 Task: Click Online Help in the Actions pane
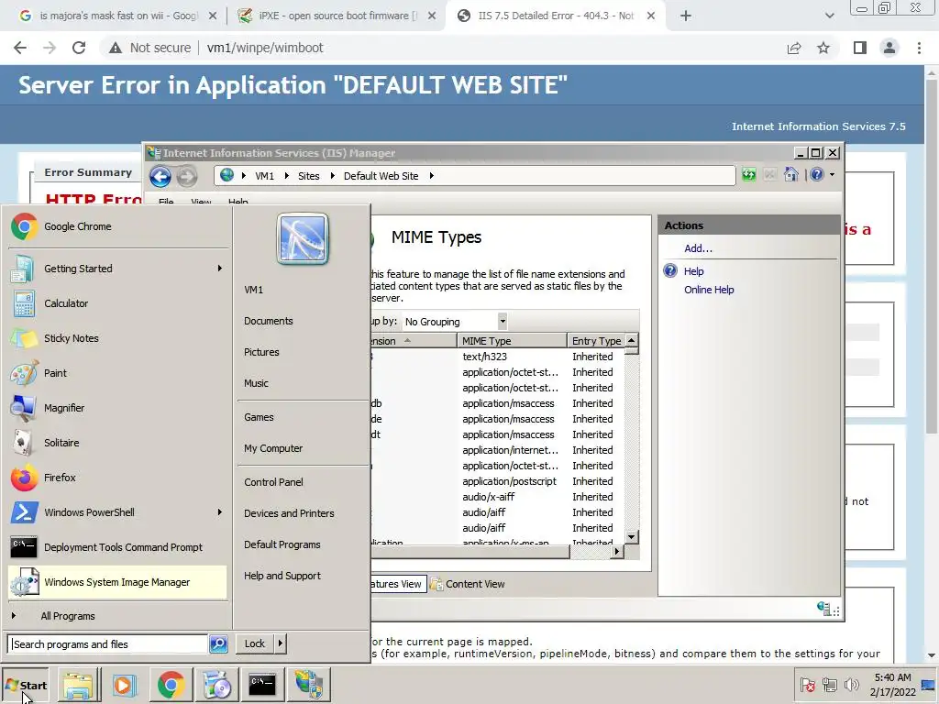pos(709,290)
